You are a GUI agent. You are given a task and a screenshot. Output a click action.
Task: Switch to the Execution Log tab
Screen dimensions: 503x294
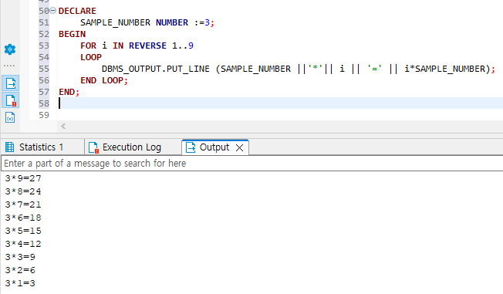133,147
